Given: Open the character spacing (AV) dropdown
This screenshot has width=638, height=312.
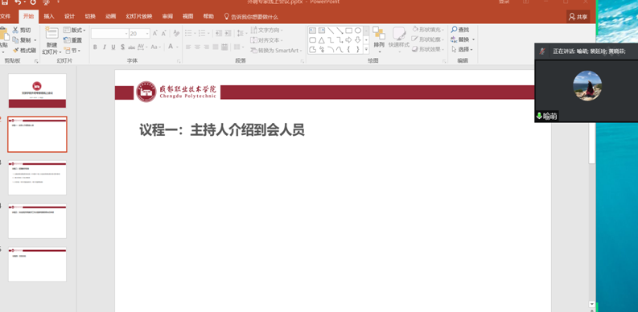Looking at the screenshot, I should point(142,47).
